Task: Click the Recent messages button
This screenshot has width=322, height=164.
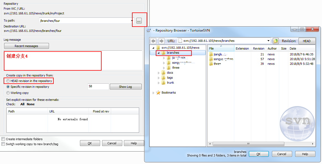Action: 26,46
